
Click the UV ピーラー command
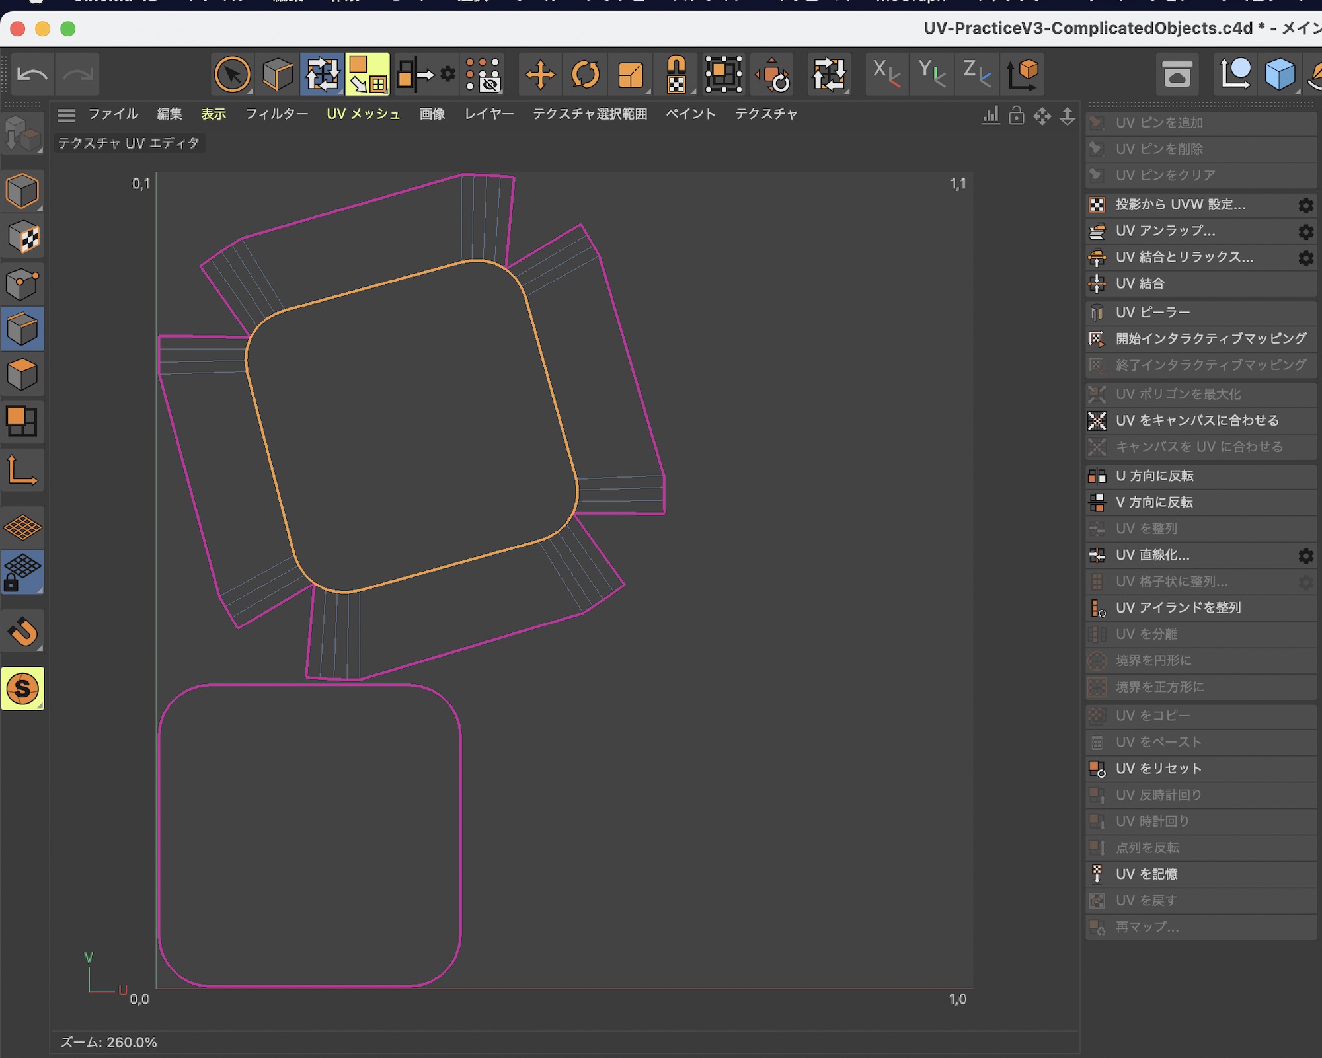1152,312
